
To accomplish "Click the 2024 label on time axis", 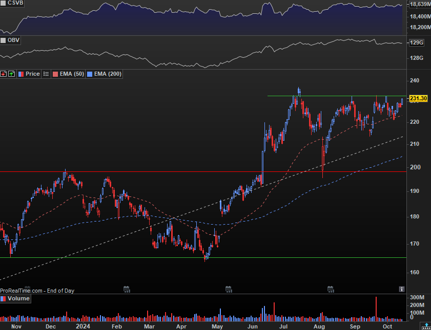I will click(x=83, y=326).
